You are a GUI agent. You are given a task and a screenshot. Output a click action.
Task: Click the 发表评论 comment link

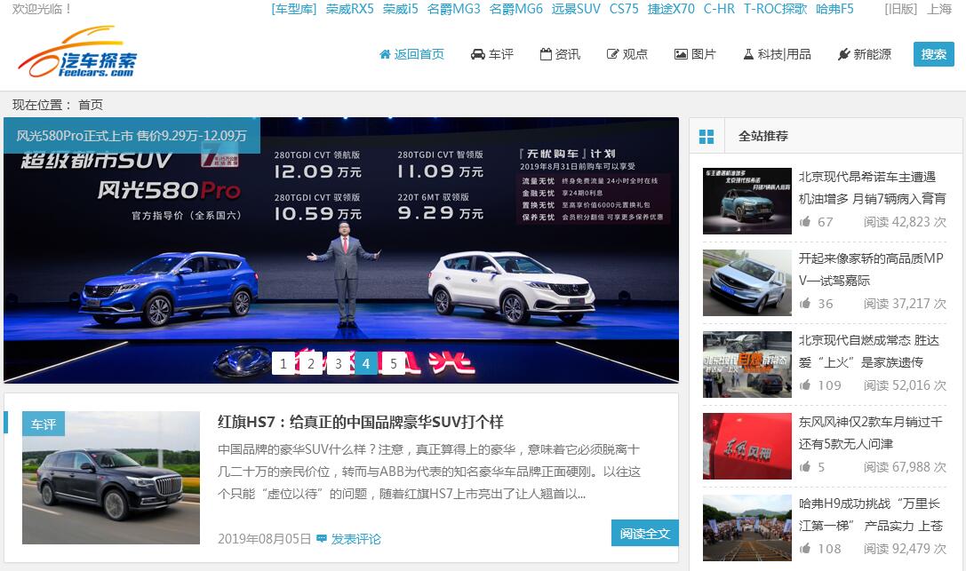[x=355, y=539]
